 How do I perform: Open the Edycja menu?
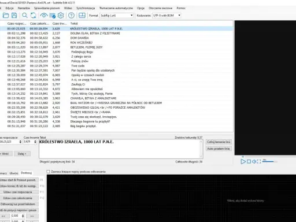pos(9,8)
